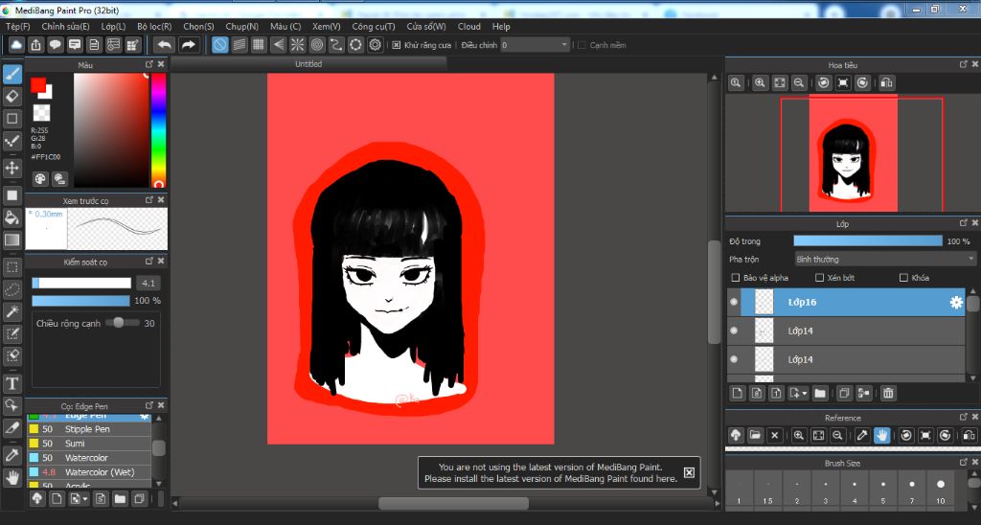Select the rectangular Select tool
This screenshot has width=981, height=525.
pos(11,268)
